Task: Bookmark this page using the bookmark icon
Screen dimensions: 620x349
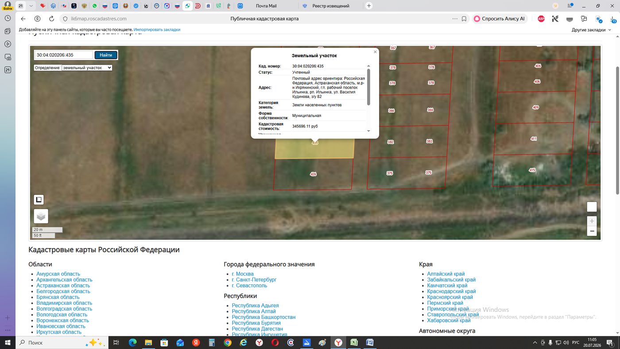Action: pos(464,19)
